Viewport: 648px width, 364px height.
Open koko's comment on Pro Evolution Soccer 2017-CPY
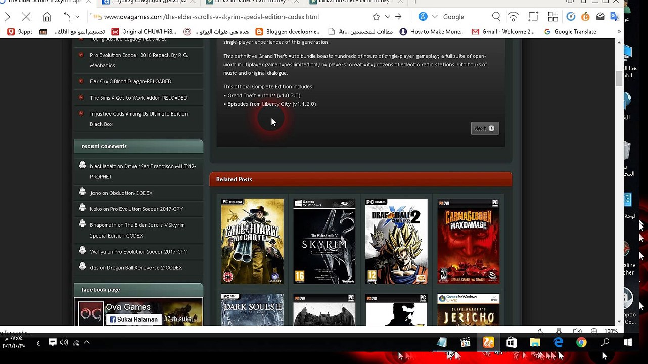pyautogui.click(x=147, y=209)
